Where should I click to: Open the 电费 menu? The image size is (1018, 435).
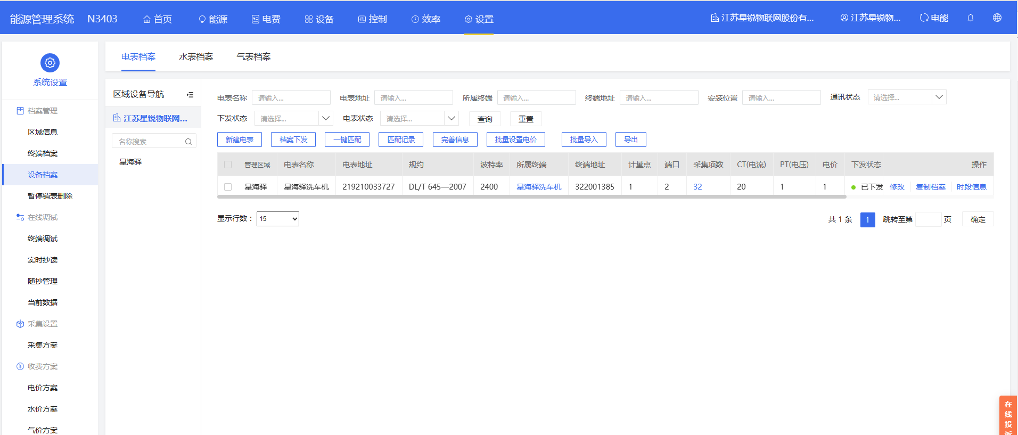266,19
